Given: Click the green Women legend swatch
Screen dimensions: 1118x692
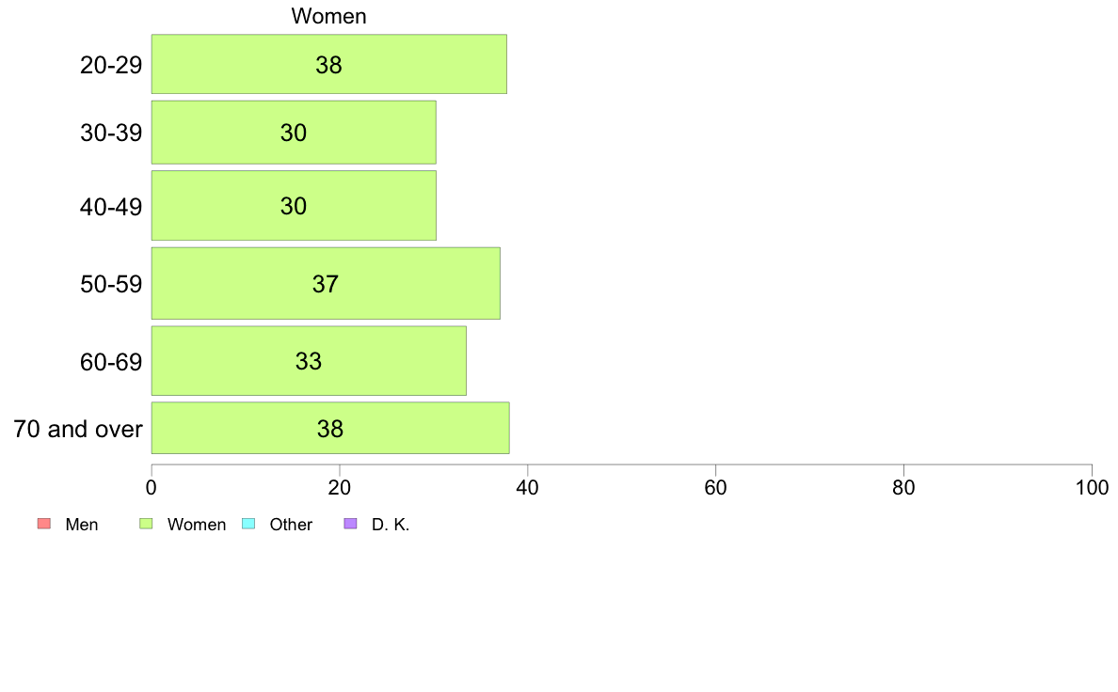Looking at the screenshot, I should (x=146, y=524).
